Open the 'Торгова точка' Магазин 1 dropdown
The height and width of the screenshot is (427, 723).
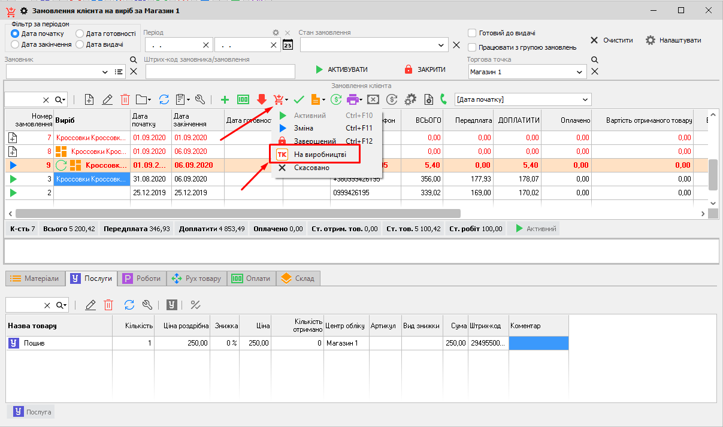(579, 72)
